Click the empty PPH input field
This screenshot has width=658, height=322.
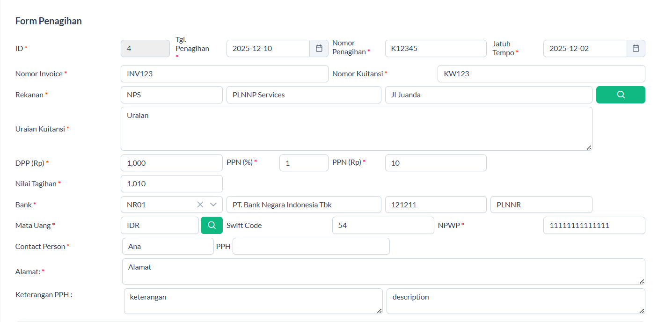(x=311, y=246)
